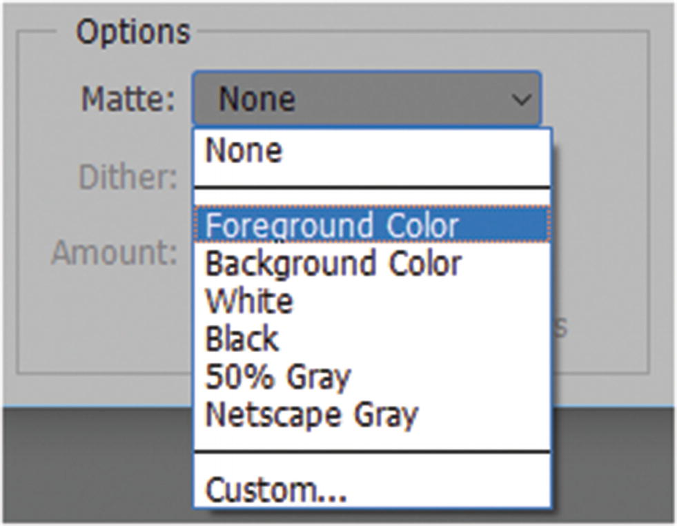Click empty space left of the dropdown list
The image size is (677, 526).
pyautogui.click(x=104, y=318)
